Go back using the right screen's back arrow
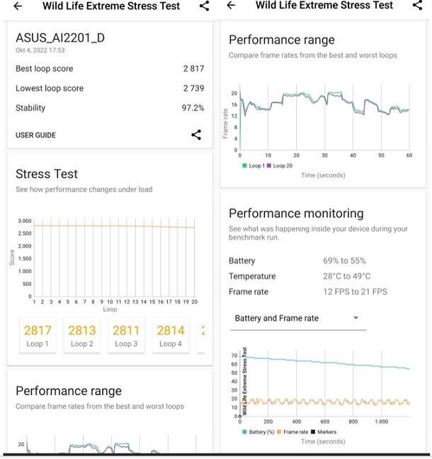 point(231,5)
